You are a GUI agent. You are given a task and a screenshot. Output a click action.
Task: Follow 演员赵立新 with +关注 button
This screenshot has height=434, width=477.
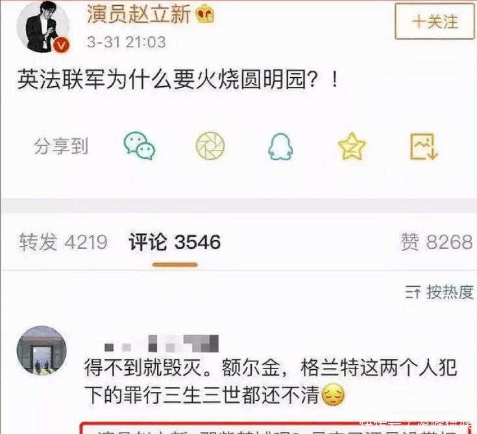tap(434, 21)
